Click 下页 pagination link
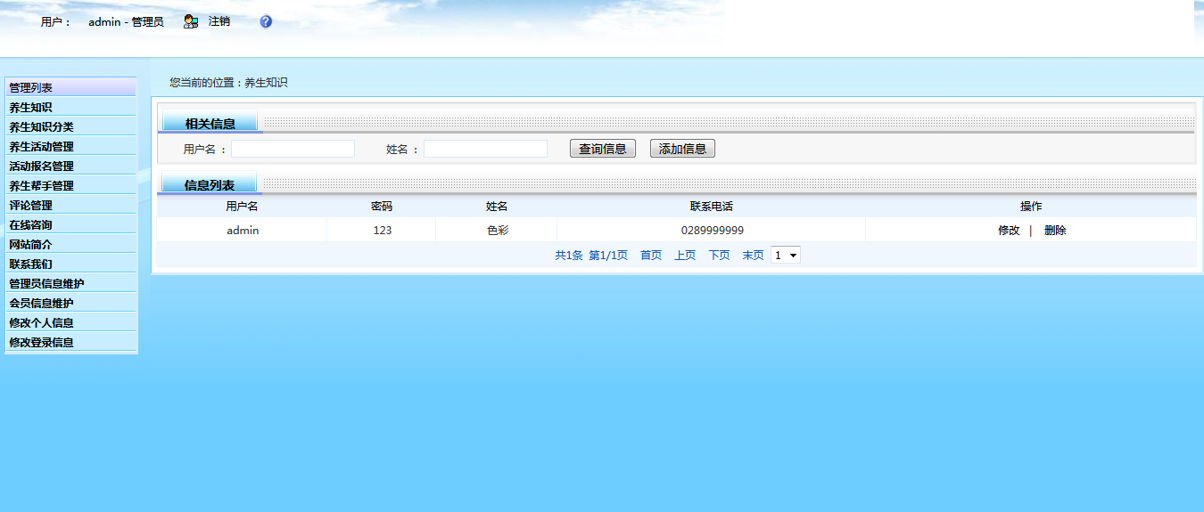Viewport: 1204px width, 512px height. [x=719, y=255]
